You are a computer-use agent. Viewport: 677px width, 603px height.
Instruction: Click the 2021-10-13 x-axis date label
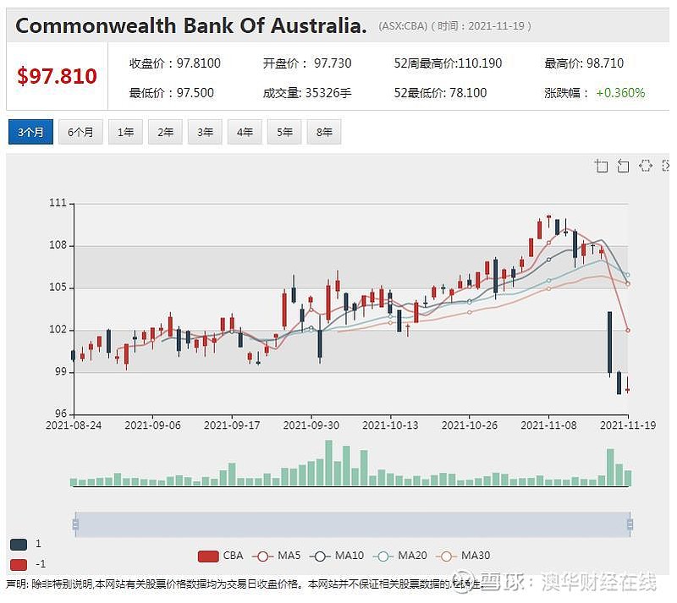tap(390, 425)
